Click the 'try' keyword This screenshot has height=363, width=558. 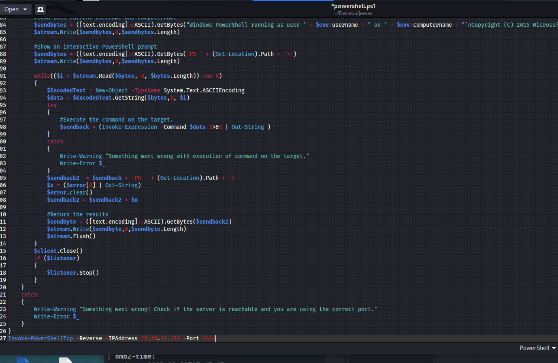click(52, 105)
